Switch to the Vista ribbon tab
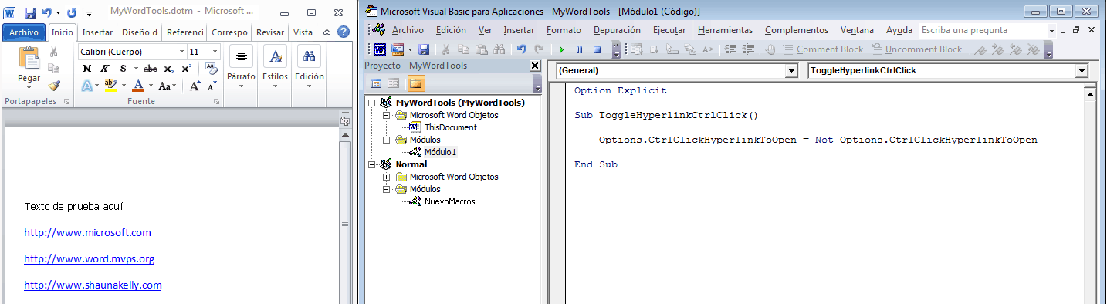The height and width of the screenshot is (304, 1107). click(303, 32)
